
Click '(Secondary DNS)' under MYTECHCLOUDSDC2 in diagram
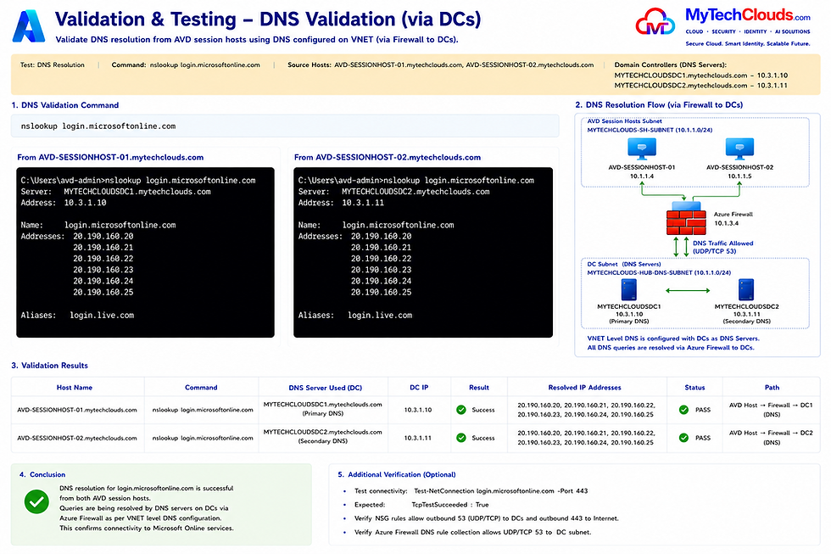point(746,322)
